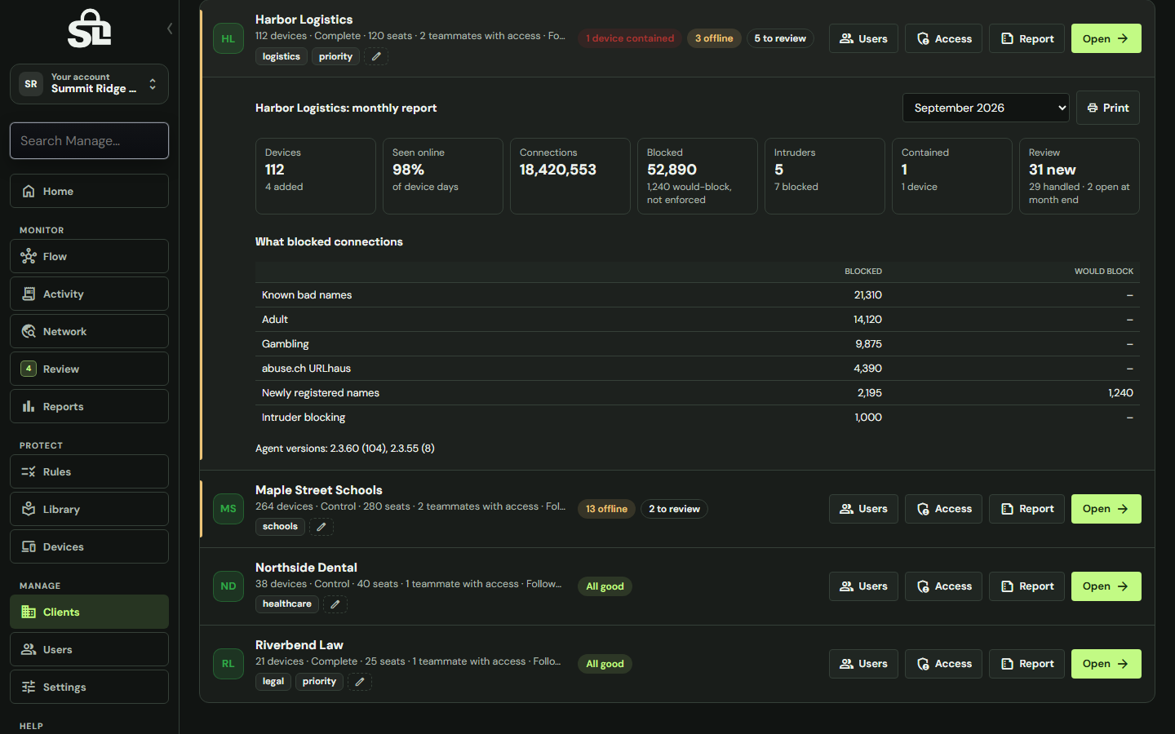Open the Users page in sidebar

coord(89,649)
